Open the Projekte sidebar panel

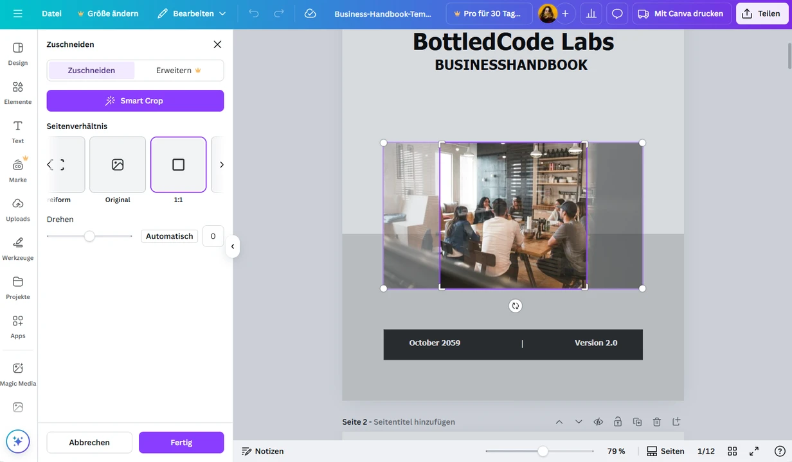[x=18, y=288]
